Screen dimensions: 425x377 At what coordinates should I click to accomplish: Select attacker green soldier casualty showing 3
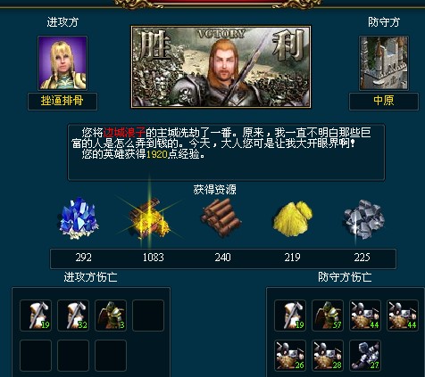[x=111, y=316]
